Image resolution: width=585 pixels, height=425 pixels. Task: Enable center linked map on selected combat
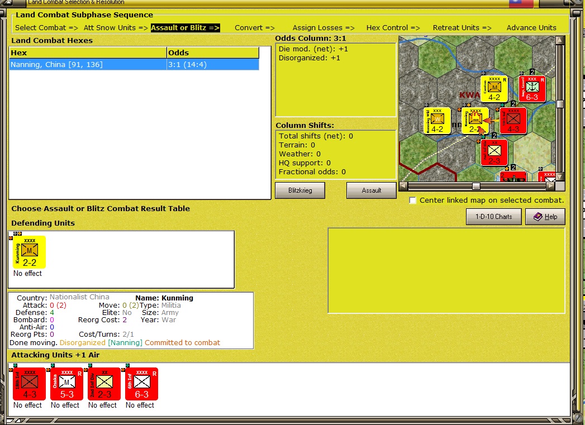(x=413, y=200)
